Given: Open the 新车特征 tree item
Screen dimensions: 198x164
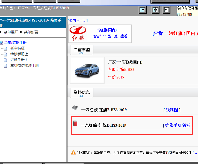Looking at the screenshot, I should coord(17,48).
